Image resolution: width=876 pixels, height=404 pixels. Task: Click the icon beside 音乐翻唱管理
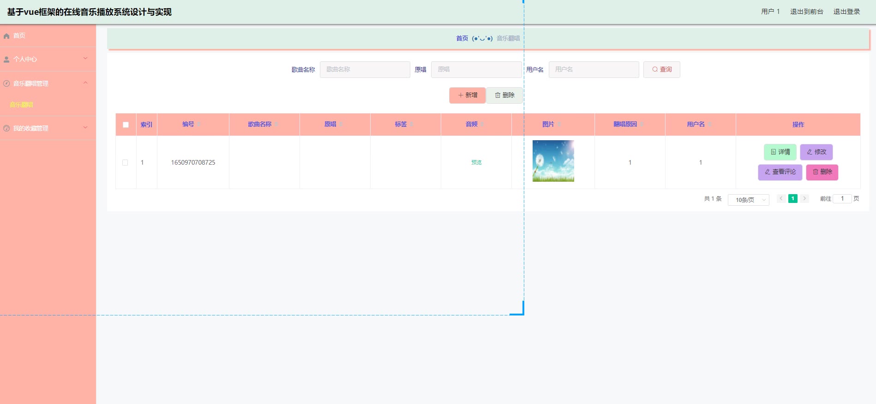(x=6, y=83)
